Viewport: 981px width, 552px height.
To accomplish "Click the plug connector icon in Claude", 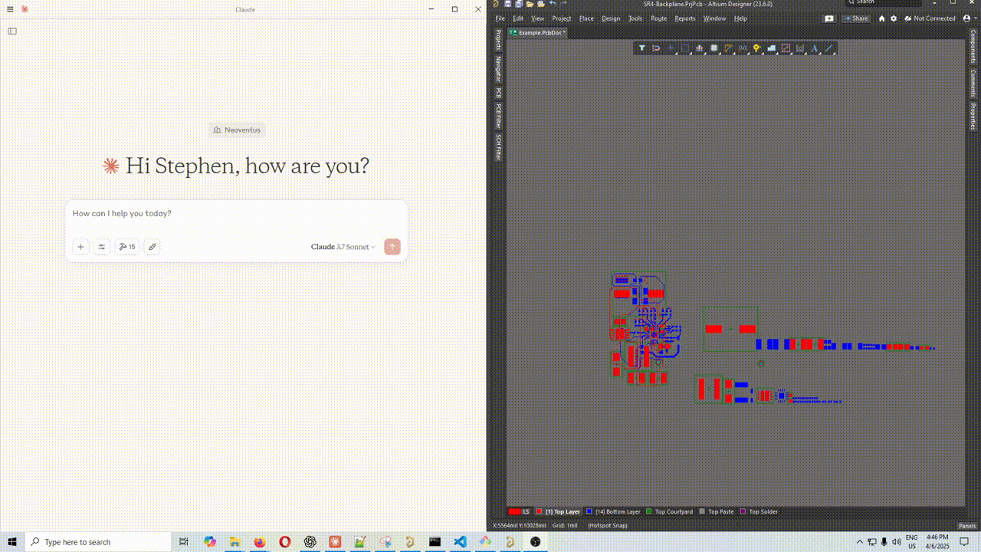I will (152, 247).
